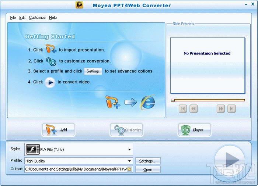Click the import presentation icon in step 1

point(51,49)
